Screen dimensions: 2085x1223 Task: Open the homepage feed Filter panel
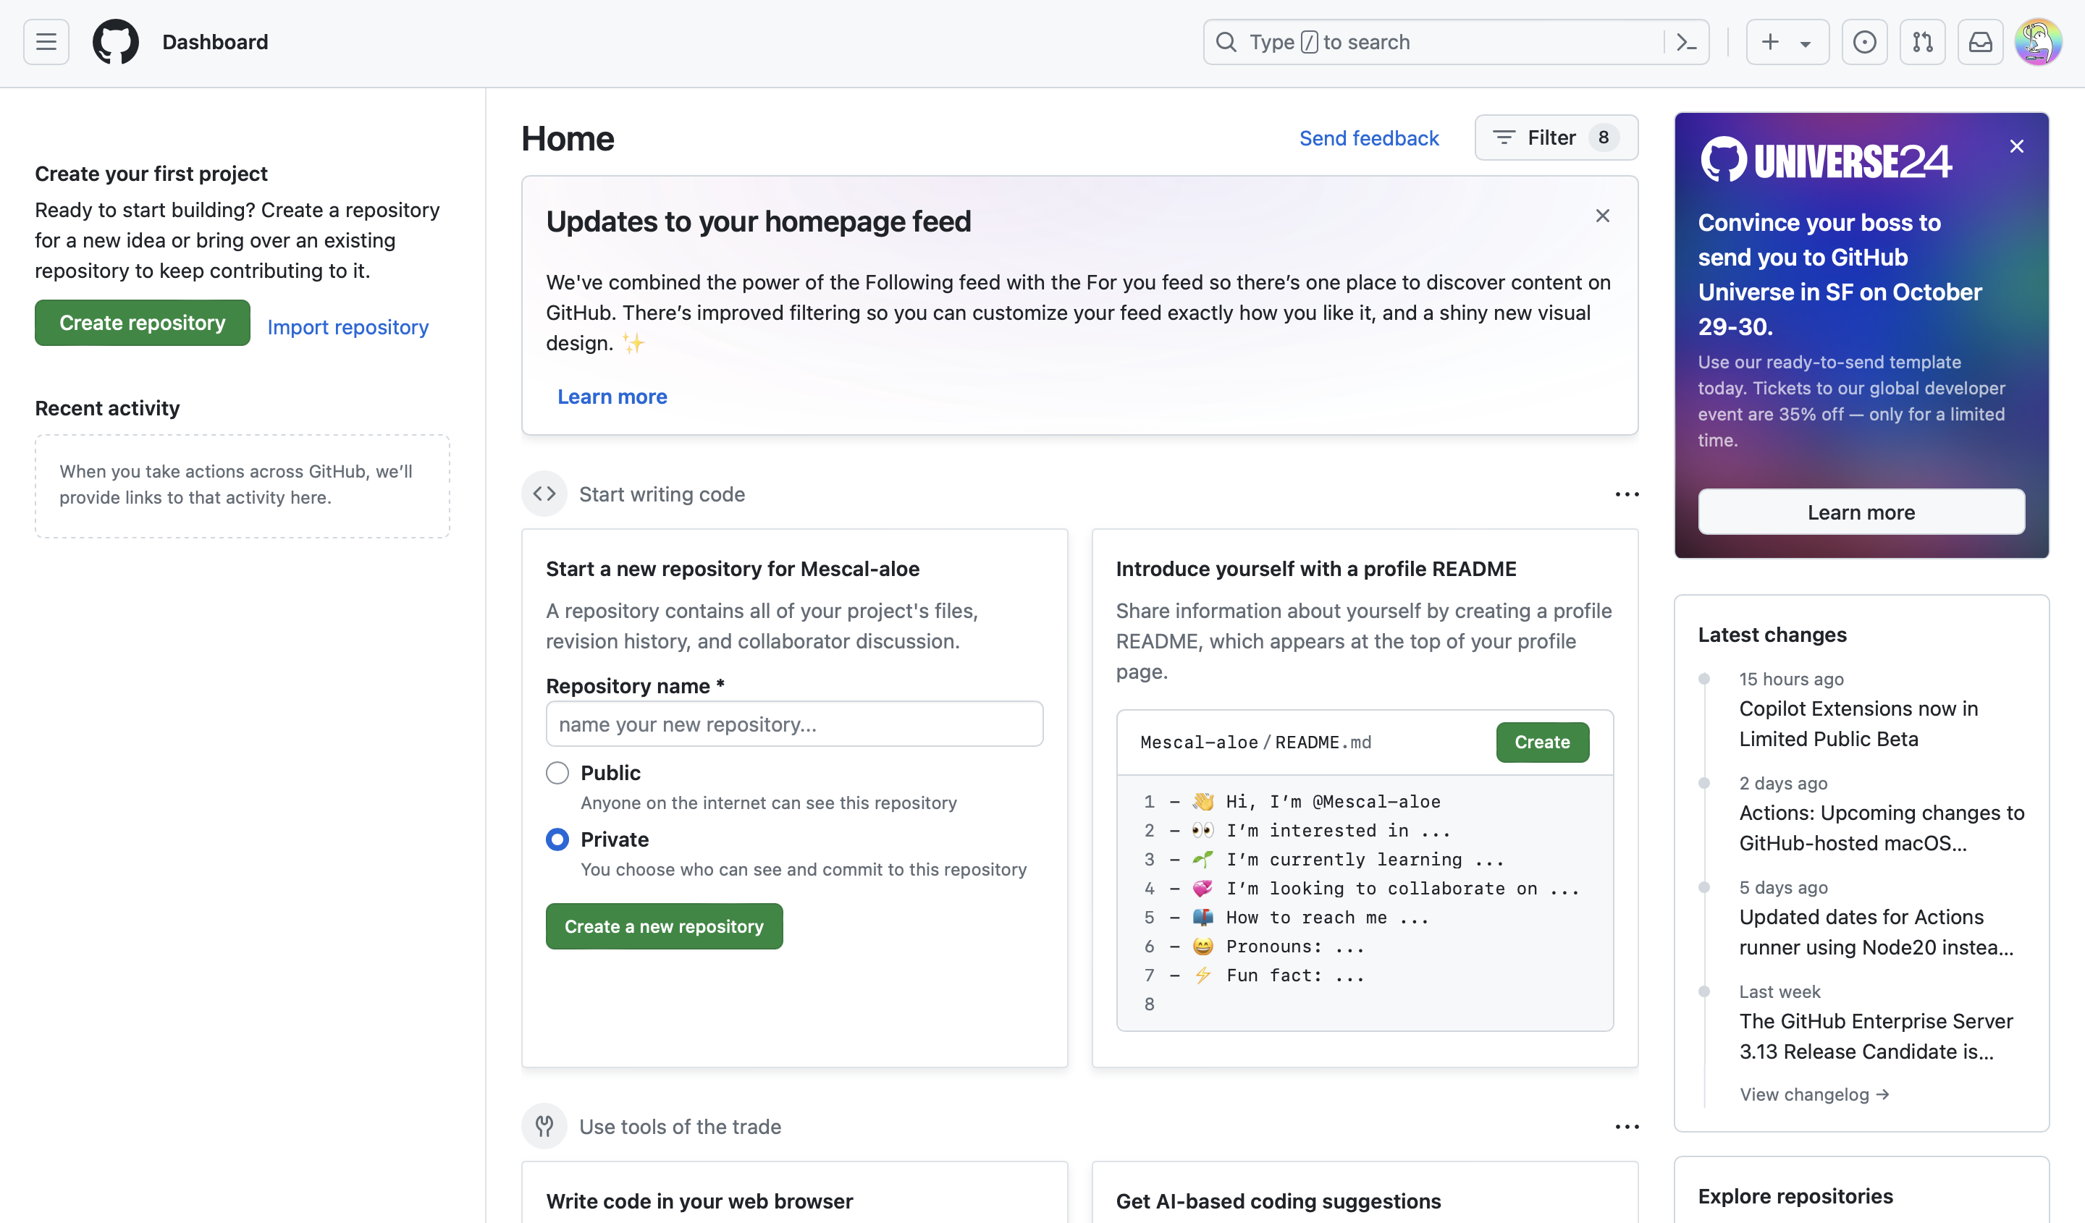pyautogui.click(x=1554, y=137)
